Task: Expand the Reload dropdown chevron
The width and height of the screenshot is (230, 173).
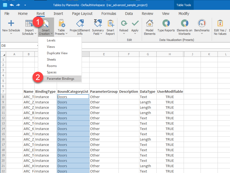Action: click(x=124, y=34)
